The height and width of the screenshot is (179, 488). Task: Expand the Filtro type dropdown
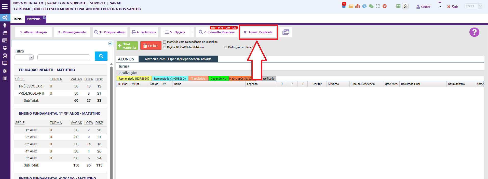pos(24,57)
